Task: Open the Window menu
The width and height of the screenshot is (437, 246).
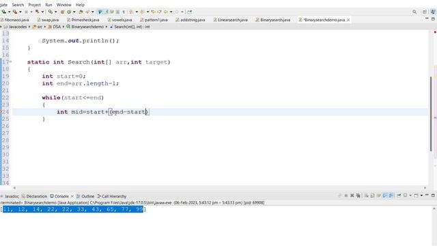Action: point(64,5)
